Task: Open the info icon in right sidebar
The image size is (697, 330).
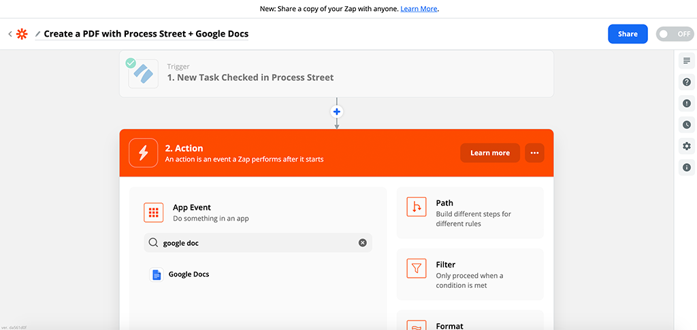Action: [x=686, y=167]
